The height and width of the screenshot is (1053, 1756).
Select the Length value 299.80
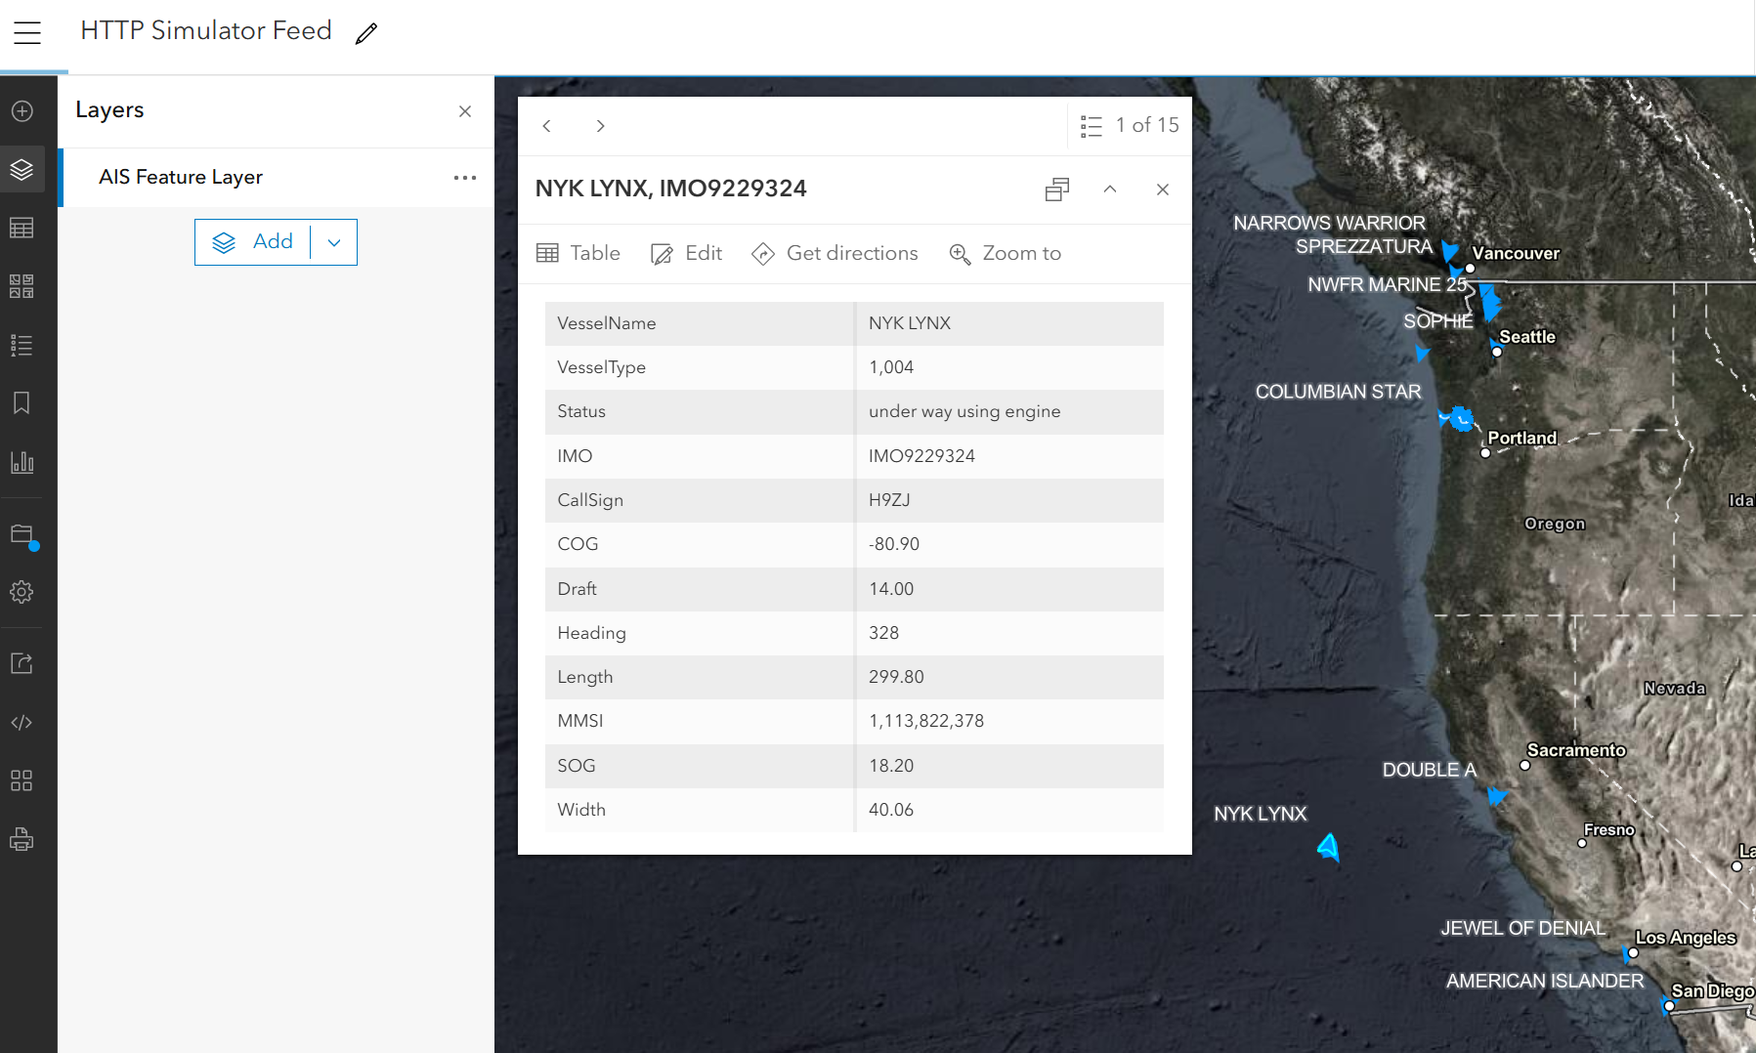pos(896,677)
